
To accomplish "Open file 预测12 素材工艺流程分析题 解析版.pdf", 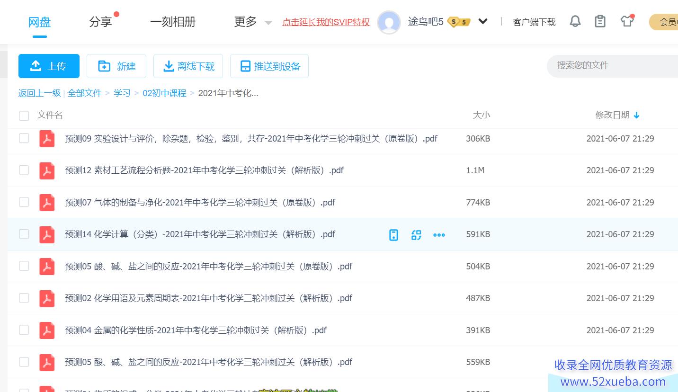I will (204, 170).
